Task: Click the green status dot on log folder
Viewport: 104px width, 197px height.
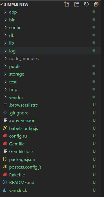Action: tap(94, 51)
